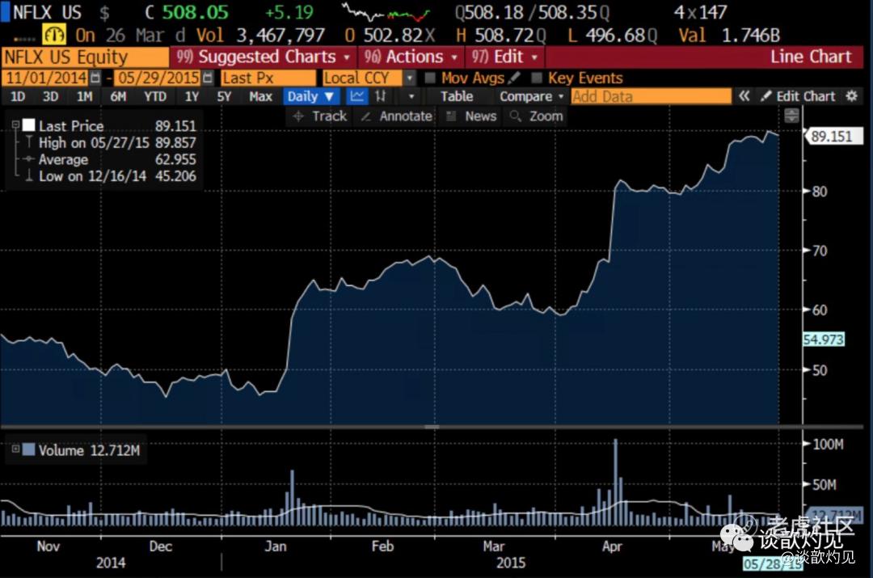Open the Local CCY currency dropdown arrow

[410, 78]
